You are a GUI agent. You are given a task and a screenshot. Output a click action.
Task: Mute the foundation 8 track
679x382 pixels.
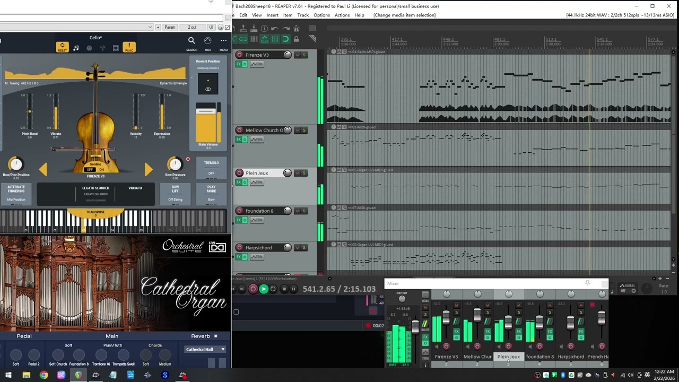pos(297,211)
